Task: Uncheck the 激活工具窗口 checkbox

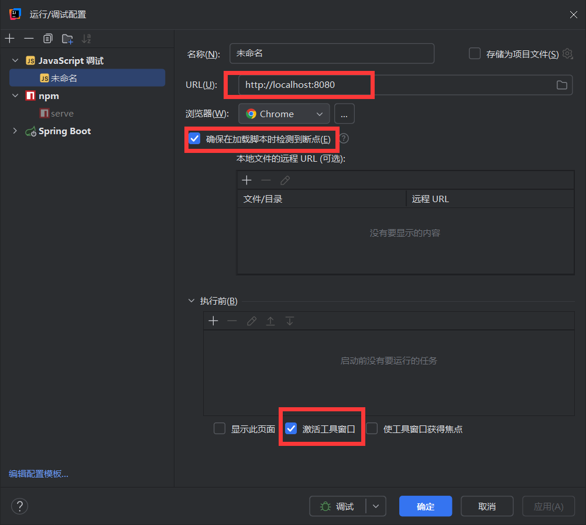Action: coord(291,428)
